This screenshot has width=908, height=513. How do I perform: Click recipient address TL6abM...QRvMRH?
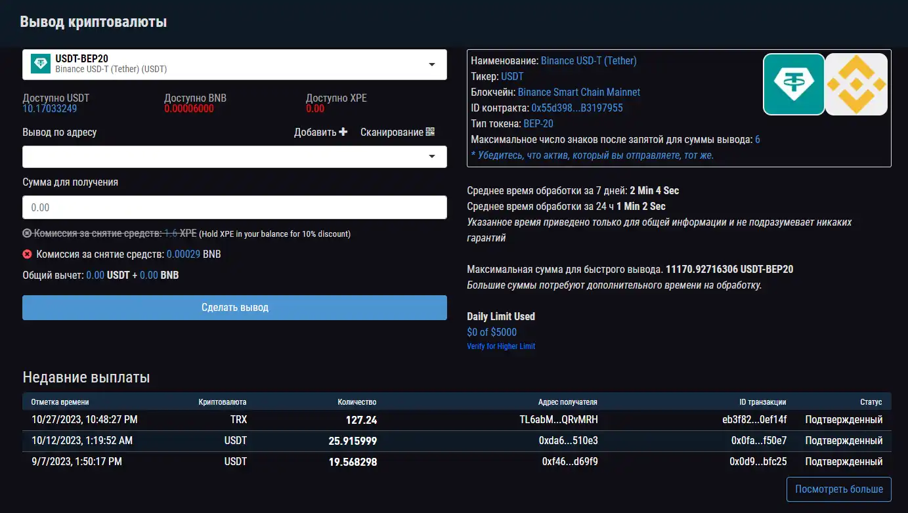pyautogui.click(x=559, y=420)
